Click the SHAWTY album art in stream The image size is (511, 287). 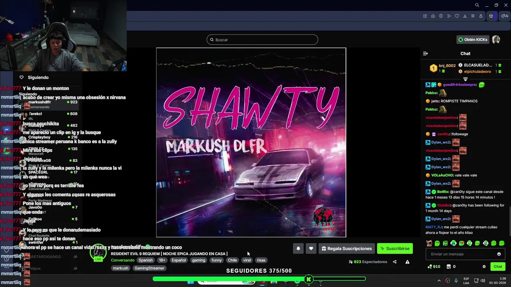tap(251, 142)
